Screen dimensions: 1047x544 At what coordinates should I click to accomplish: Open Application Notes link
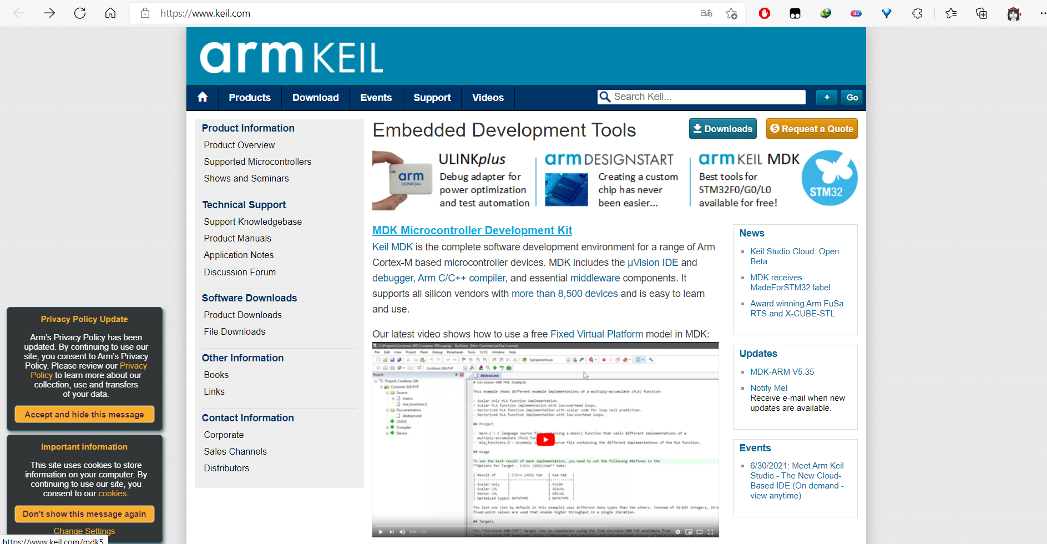point(239,255)
